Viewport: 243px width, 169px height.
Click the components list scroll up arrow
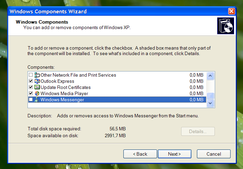pyautogui.click(x=210, y=76)
